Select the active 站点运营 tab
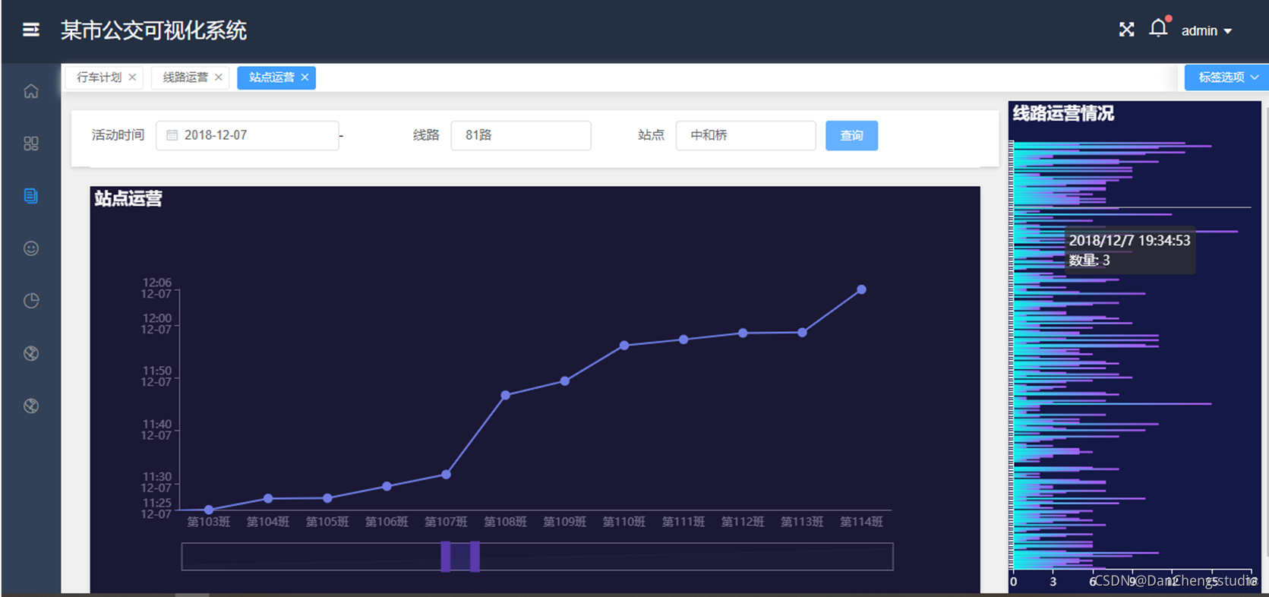This screenshot has height=597, width=1269. coord(272,77)
